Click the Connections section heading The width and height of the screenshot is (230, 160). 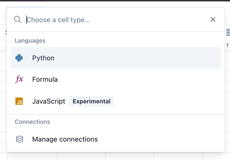(32, 122)
